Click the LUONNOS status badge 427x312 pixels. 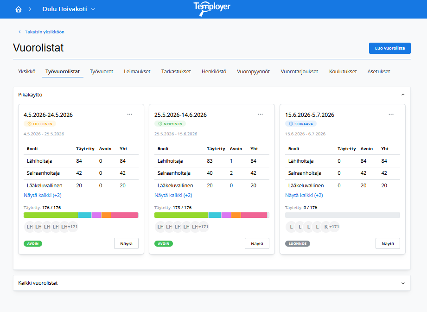point(297,244)
